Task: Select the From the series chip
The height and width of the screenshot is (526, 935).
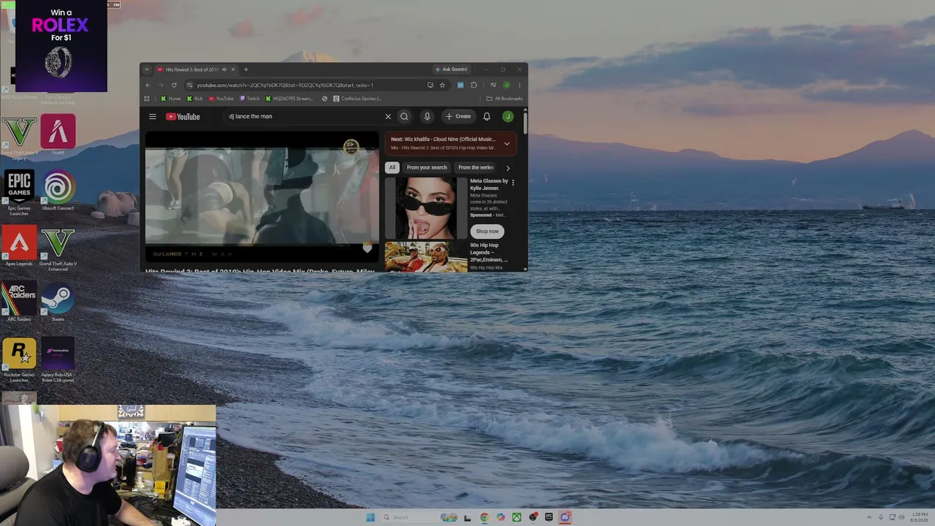Action: point(476,167)
